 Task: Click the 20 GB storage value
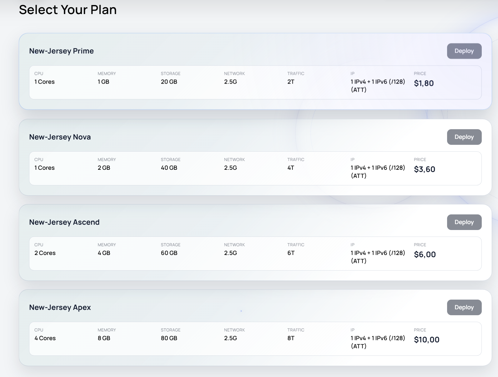click(169, 82)
